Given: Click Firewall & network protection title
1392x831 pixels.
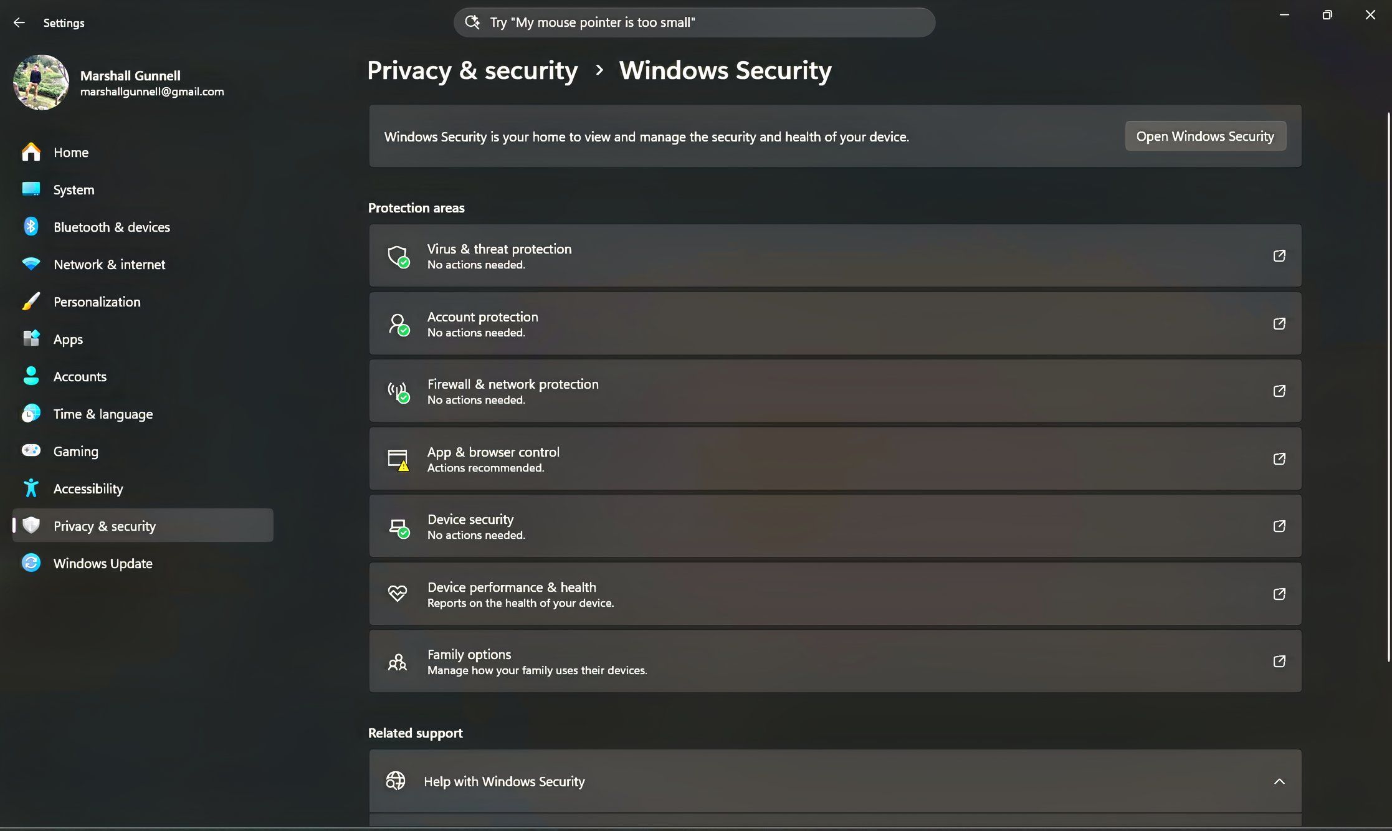Looking at the screenshot, I should [513, 384].
